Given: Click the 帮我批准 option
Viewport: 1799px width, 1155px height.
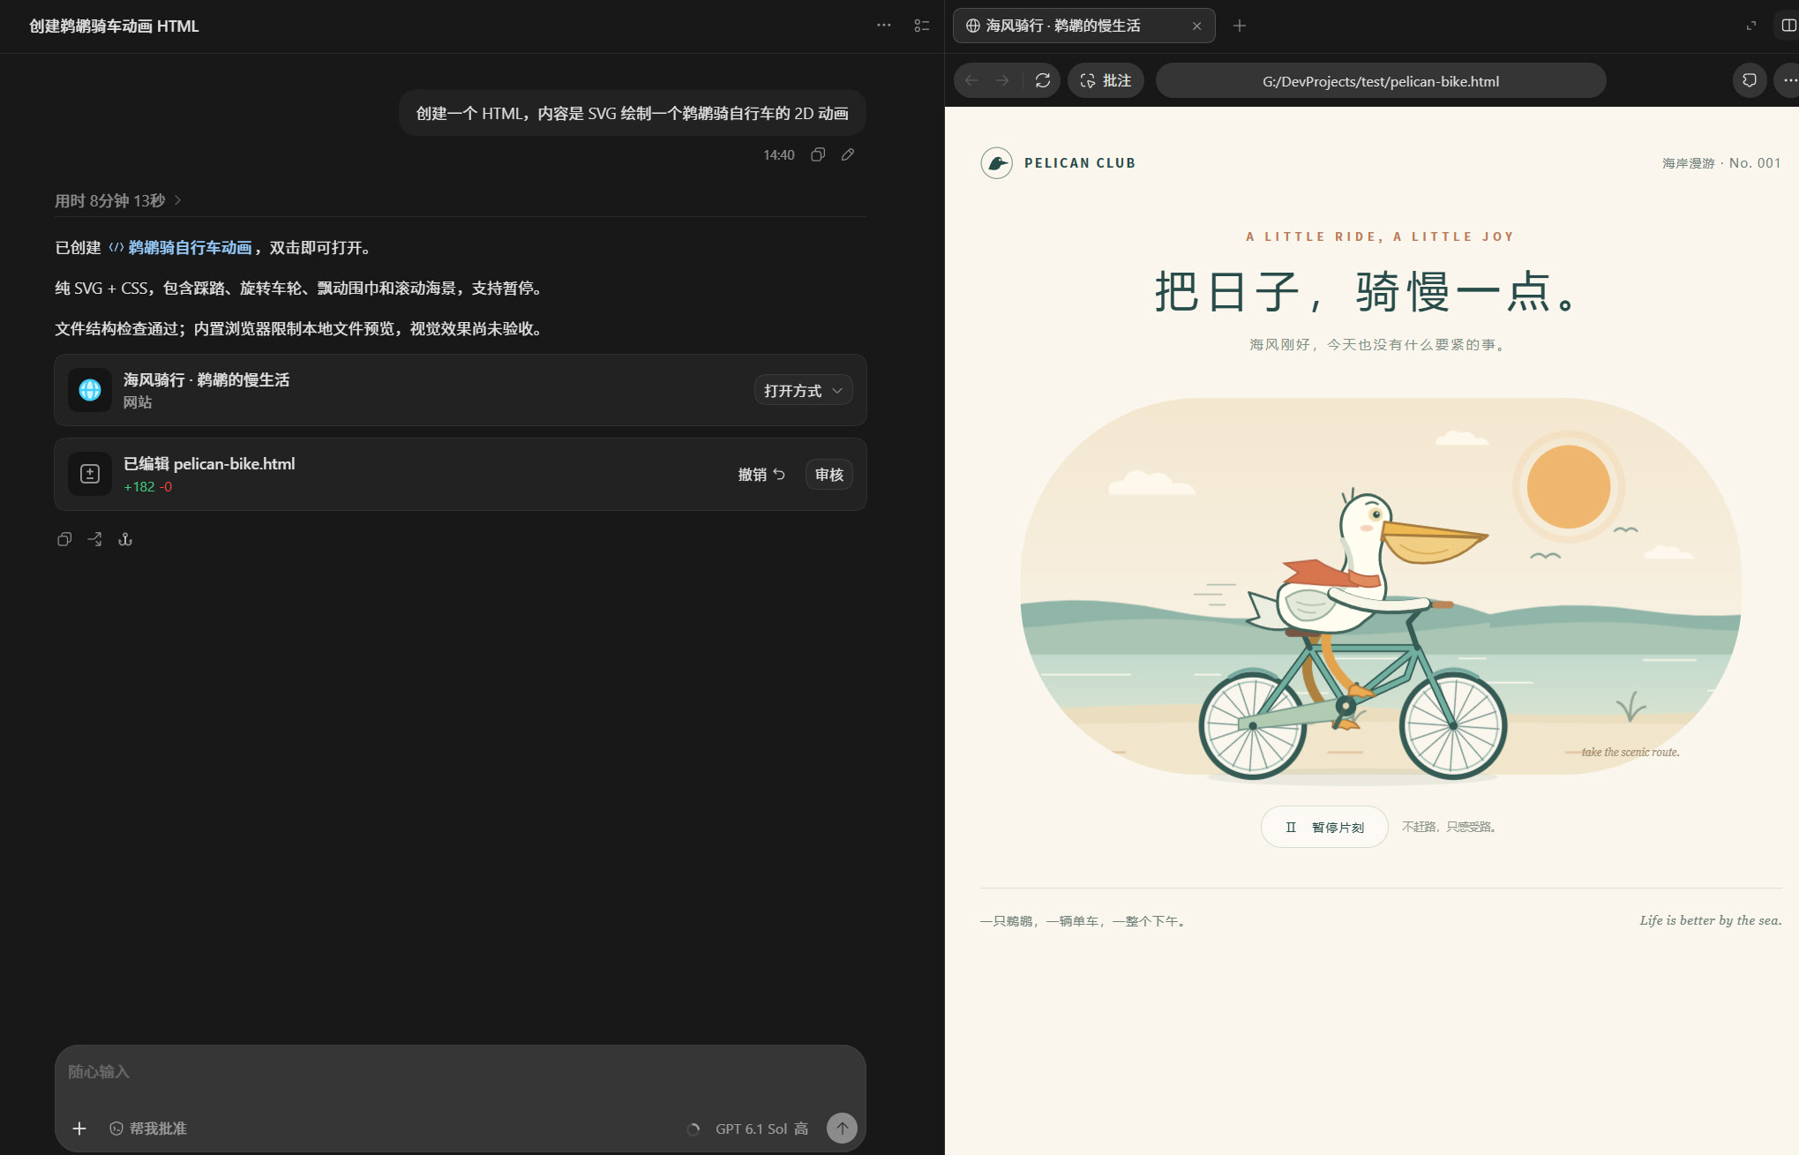Looking at the screenshot, I should click(x=148, y=1129).
